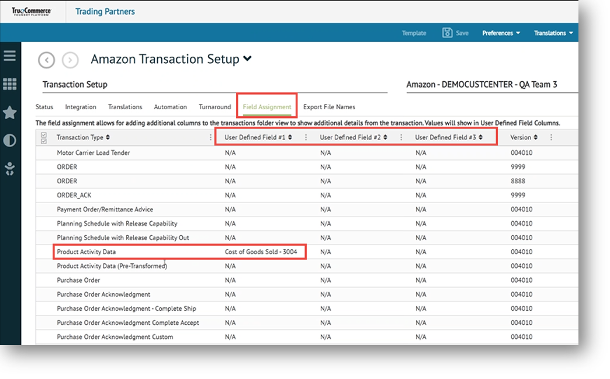Select the Purchase Order Acknowledgment row

click(x=307, y=294)
